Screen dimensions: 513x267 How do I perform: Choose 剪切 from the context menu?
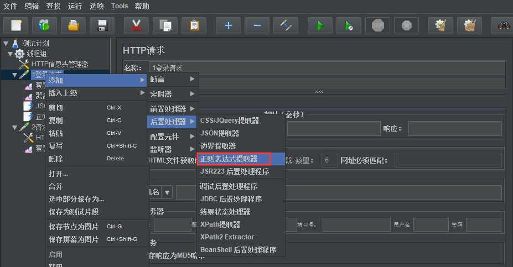[96, 108]
